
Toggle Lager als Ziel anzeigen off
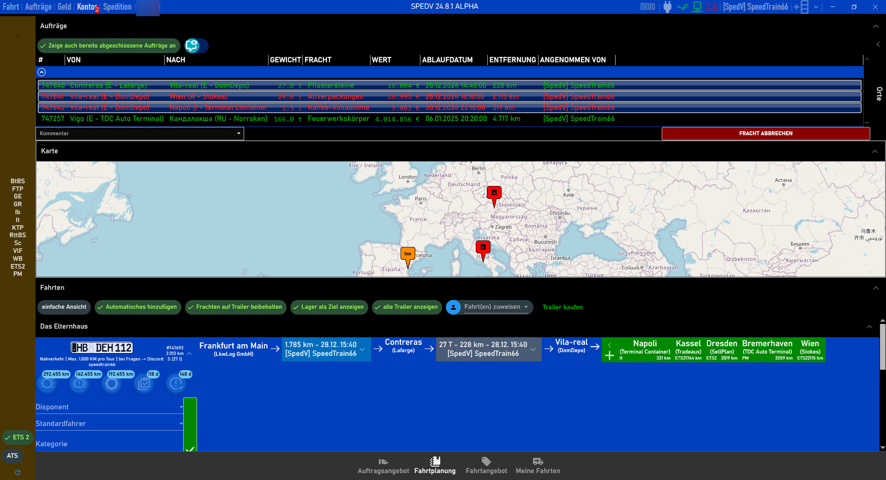click(x=329, y=307)
